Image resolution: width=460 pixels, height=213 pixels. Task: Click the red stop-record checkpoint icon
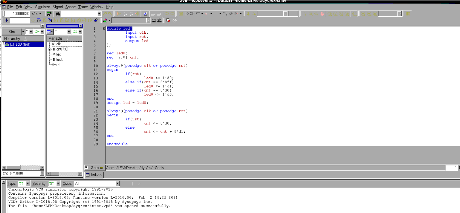click(168, 20)
